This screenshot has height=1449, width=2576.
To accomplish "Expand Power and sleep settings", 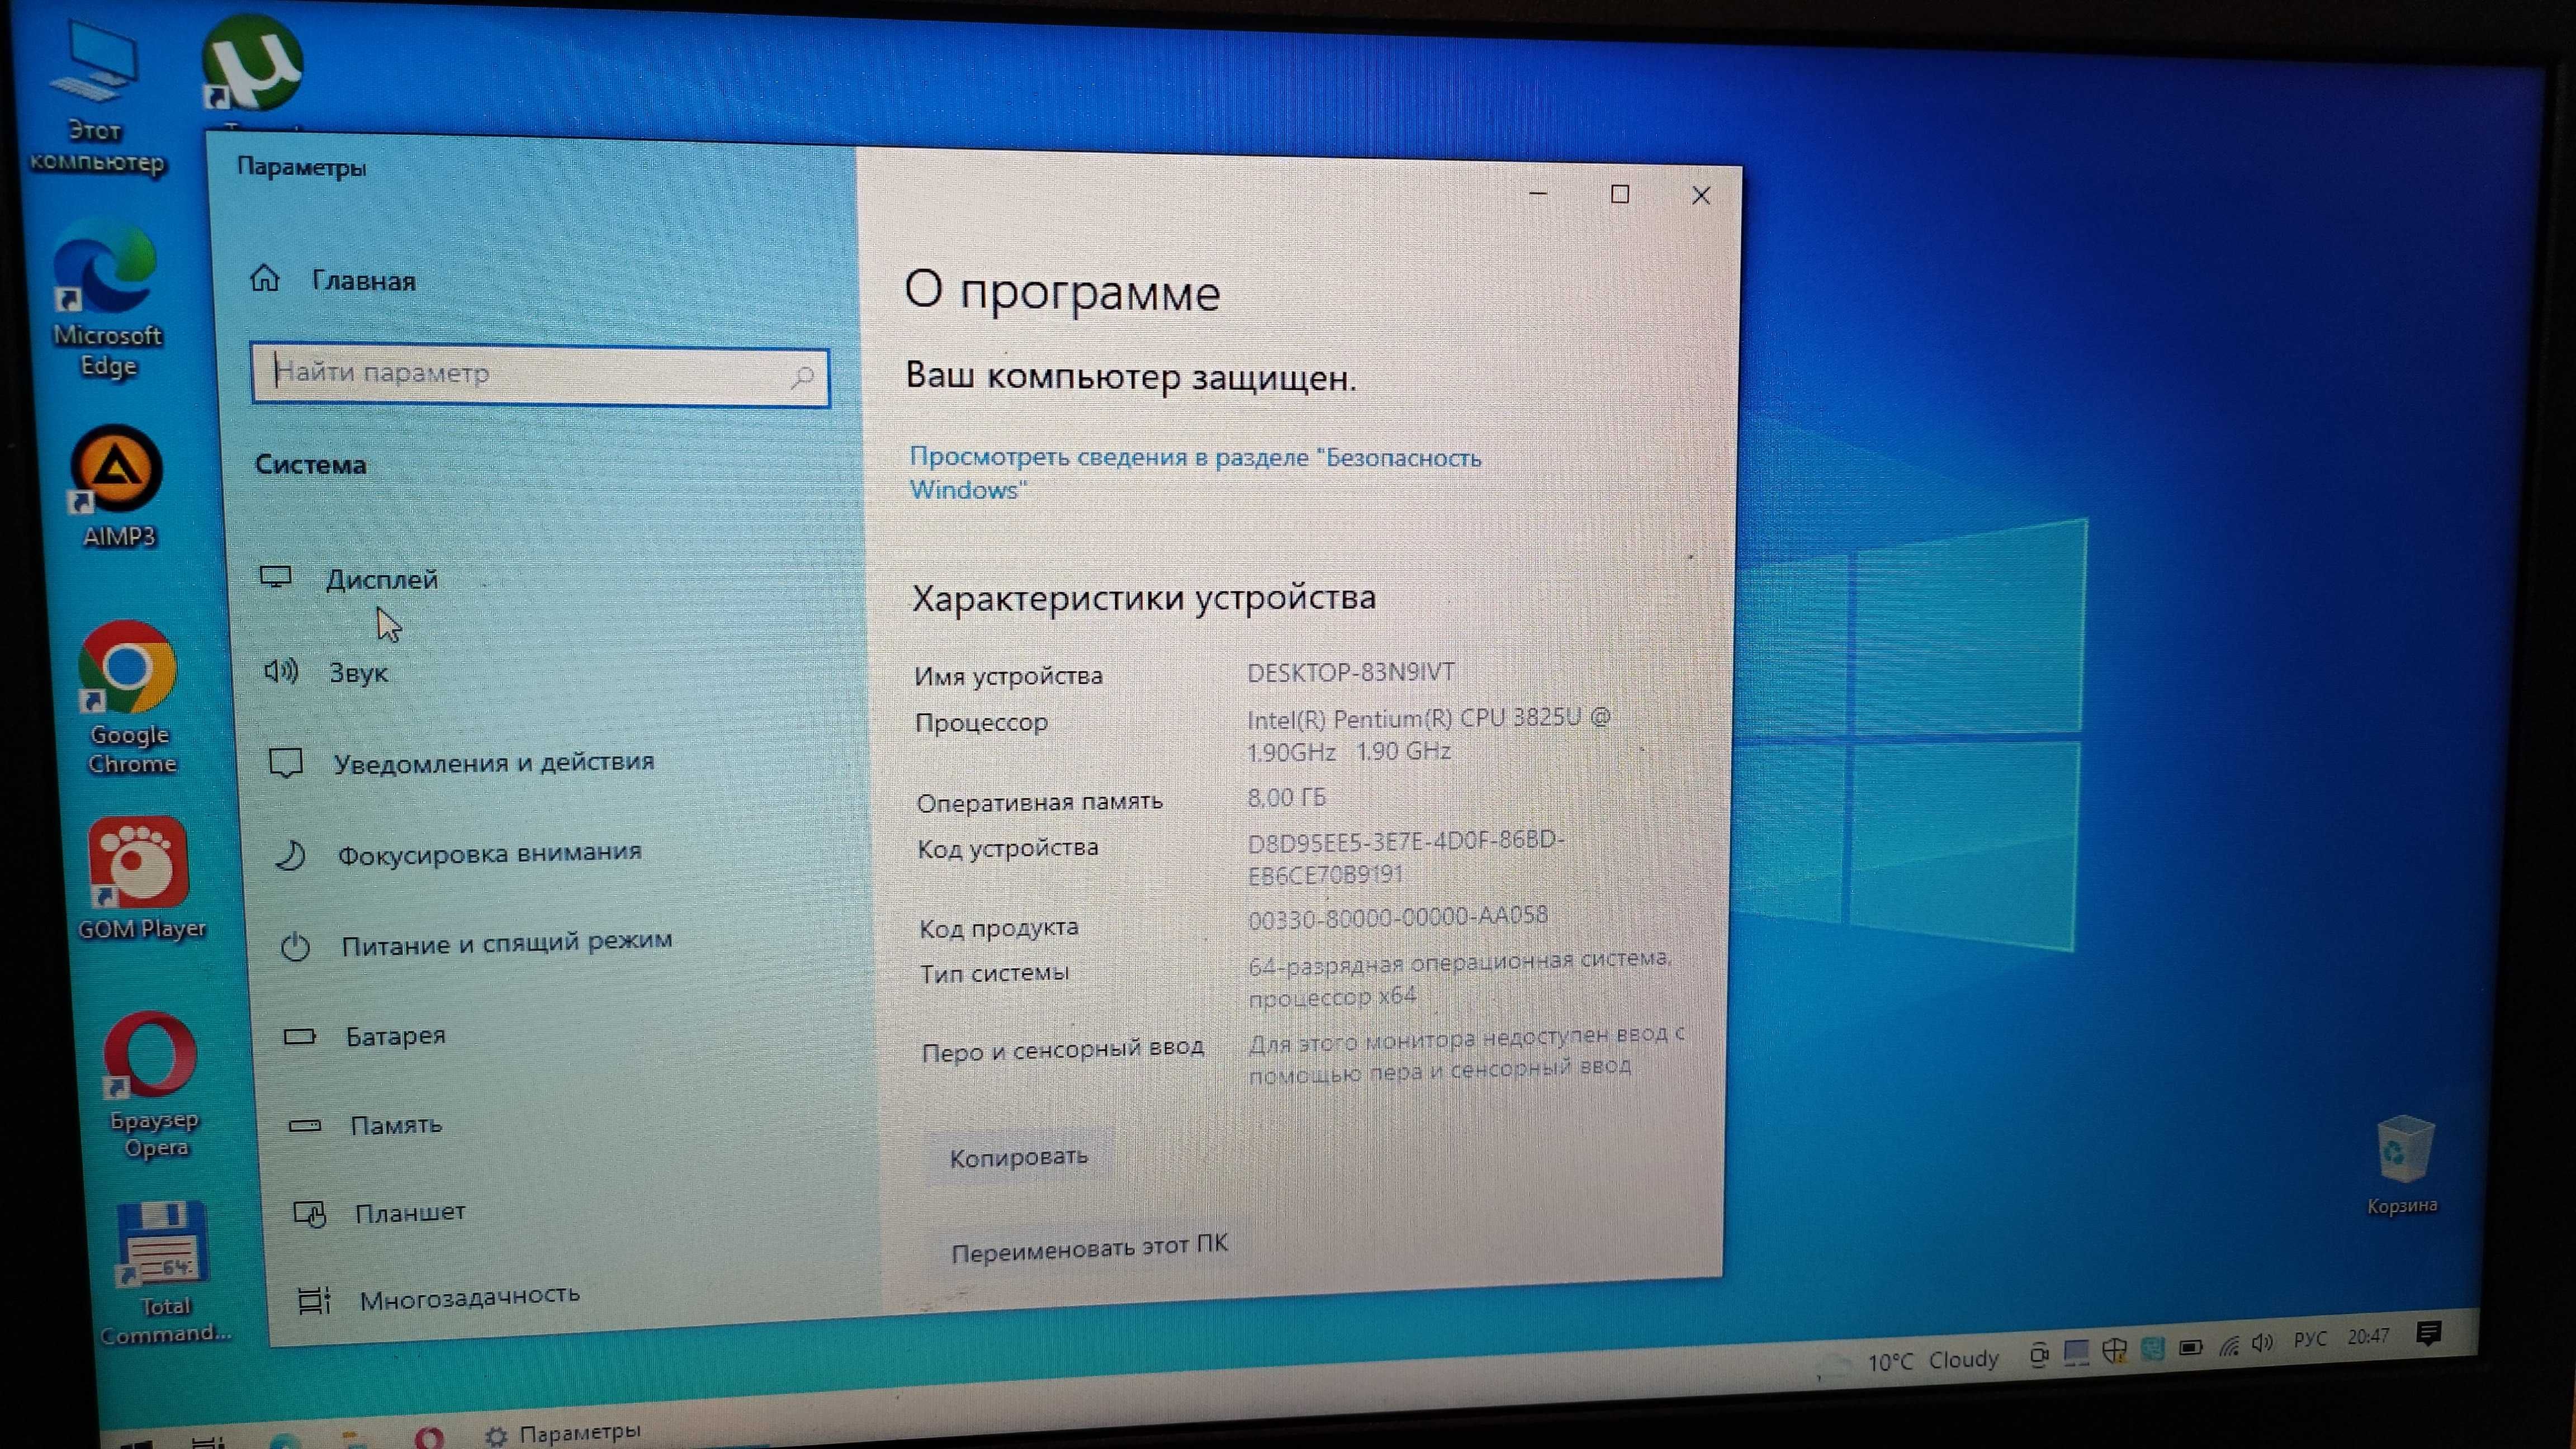I will [x=504, y=943].
